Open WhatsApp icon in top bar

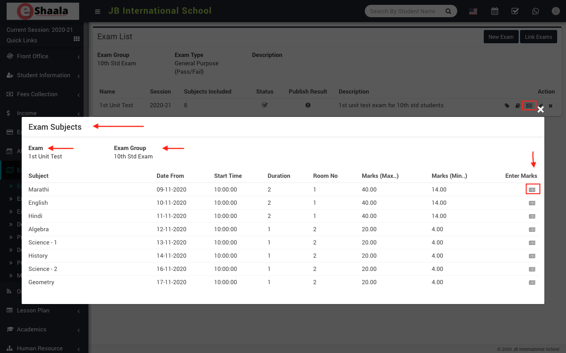535,11
